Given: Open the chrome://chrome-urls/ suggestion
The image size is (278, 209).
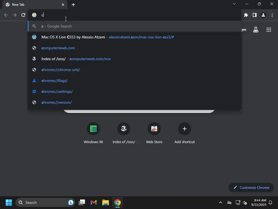Looking at the screenshot, I should 135,70.
